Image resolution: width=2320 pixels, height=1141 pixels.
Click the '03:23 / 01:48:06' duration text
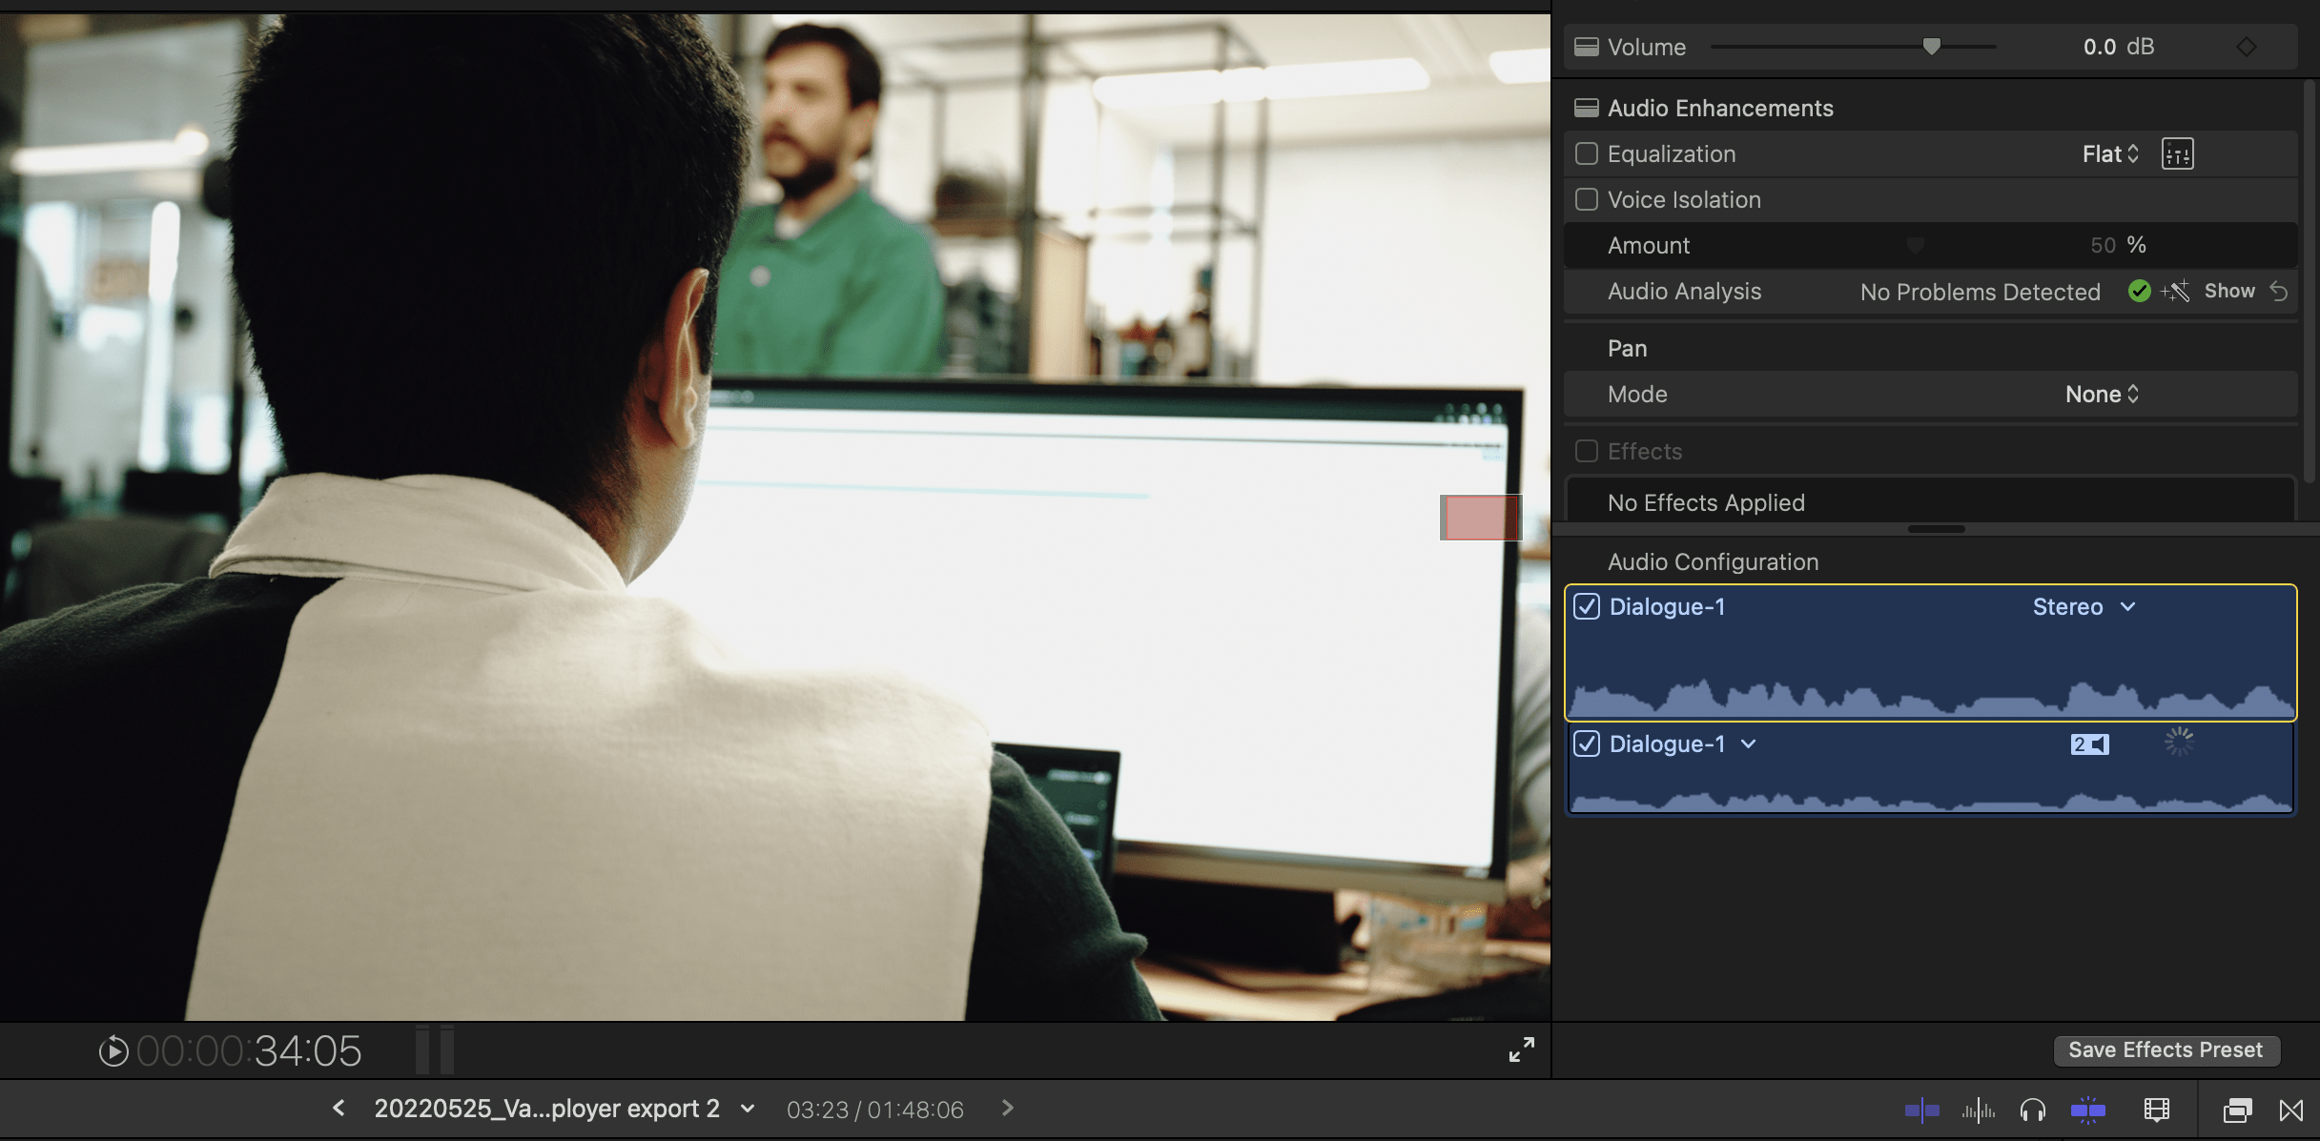[x=874, y=1110]
